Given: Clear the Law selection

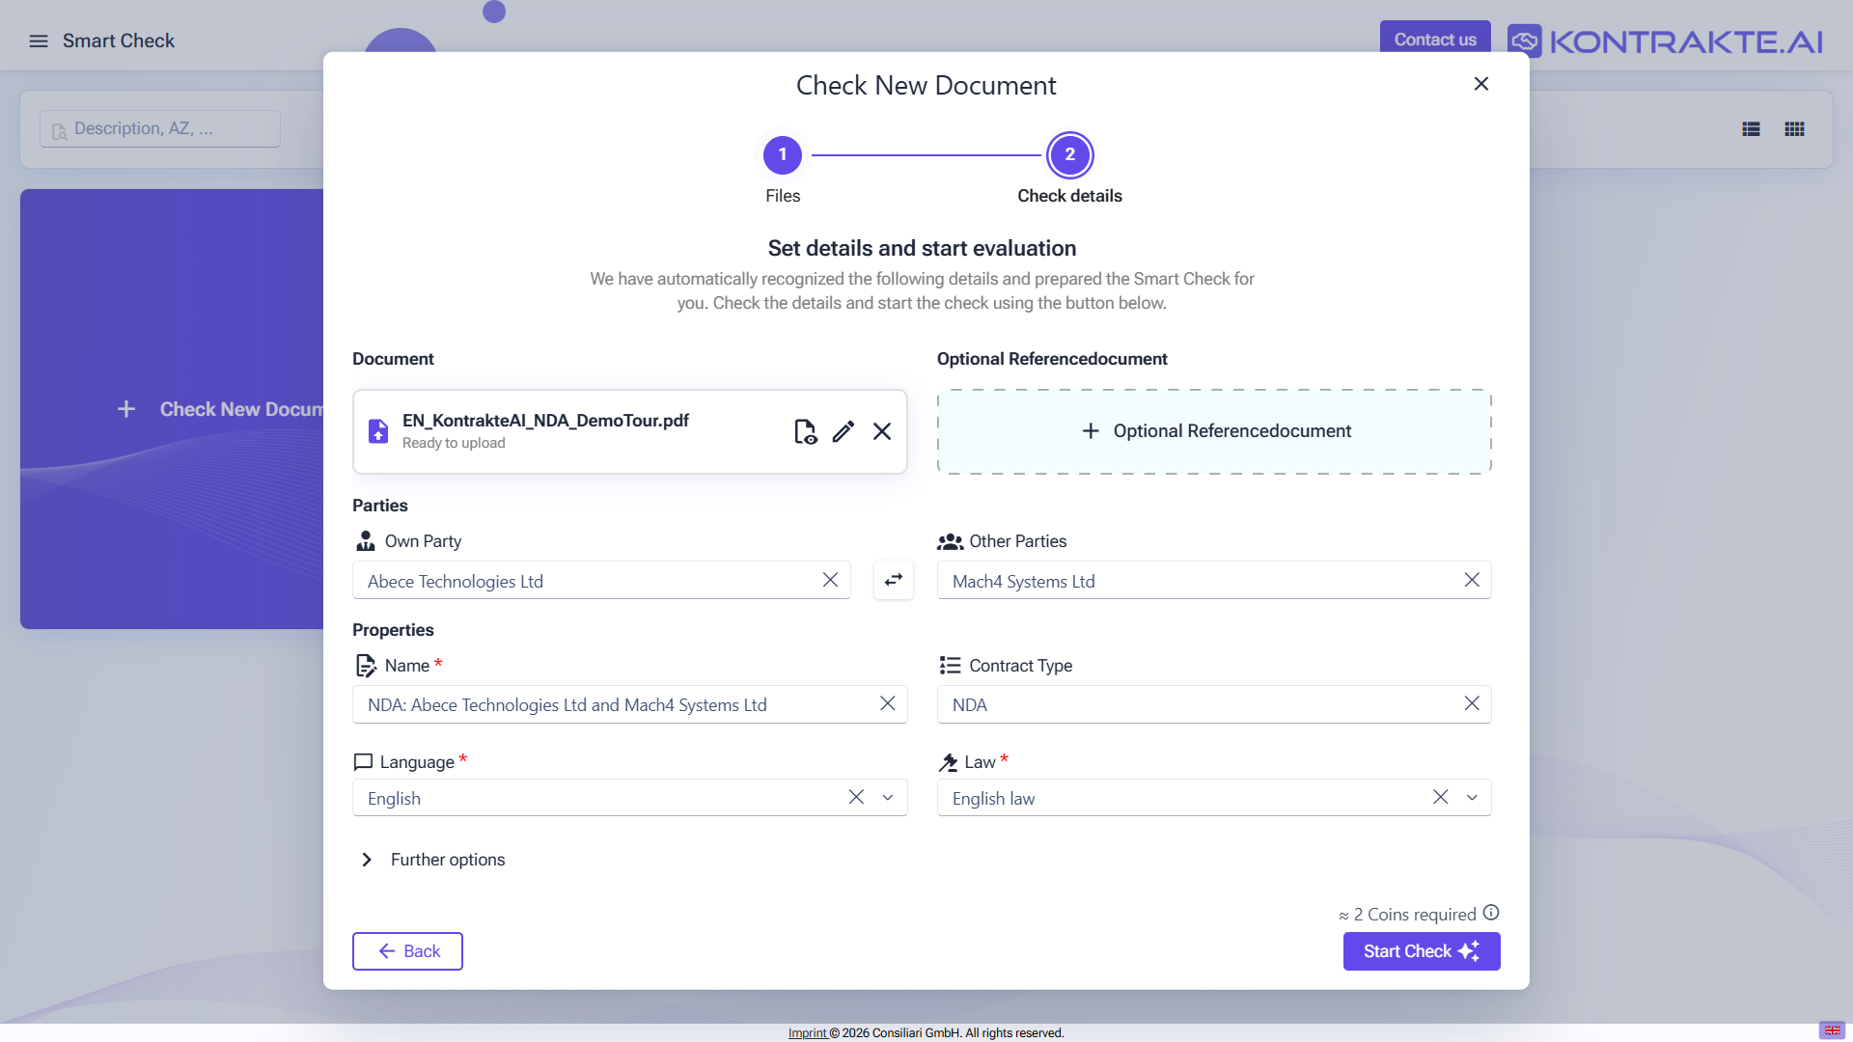Looking at the screenshot, I should point(1441,797).
